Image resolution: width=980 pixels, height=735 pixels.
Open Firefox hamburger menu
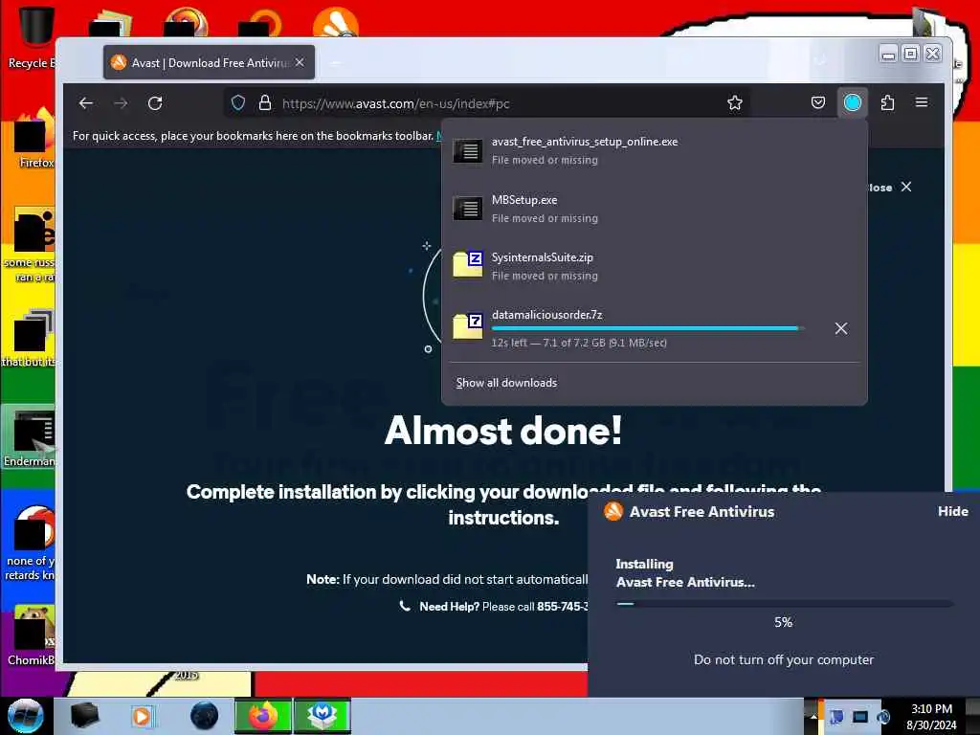tap(922, 102)
